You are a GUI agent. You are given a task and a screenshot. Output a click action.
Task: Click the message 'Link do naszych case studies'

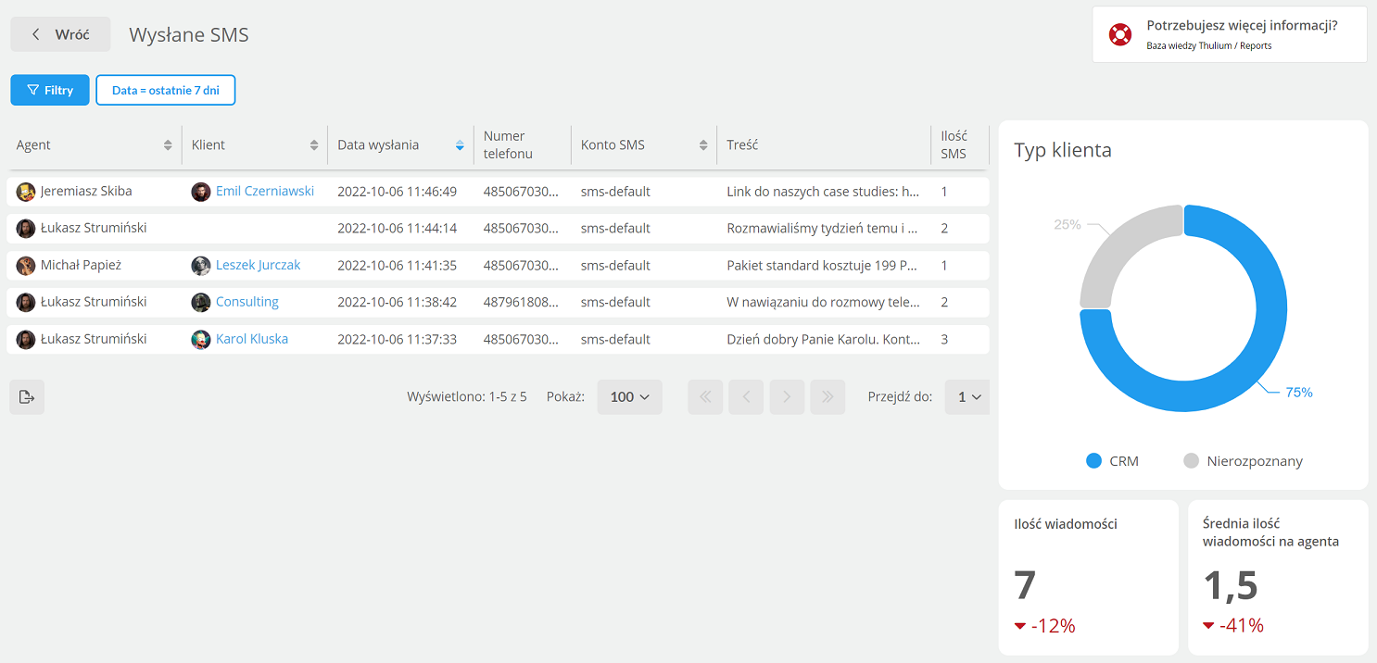tap(823, 192)
